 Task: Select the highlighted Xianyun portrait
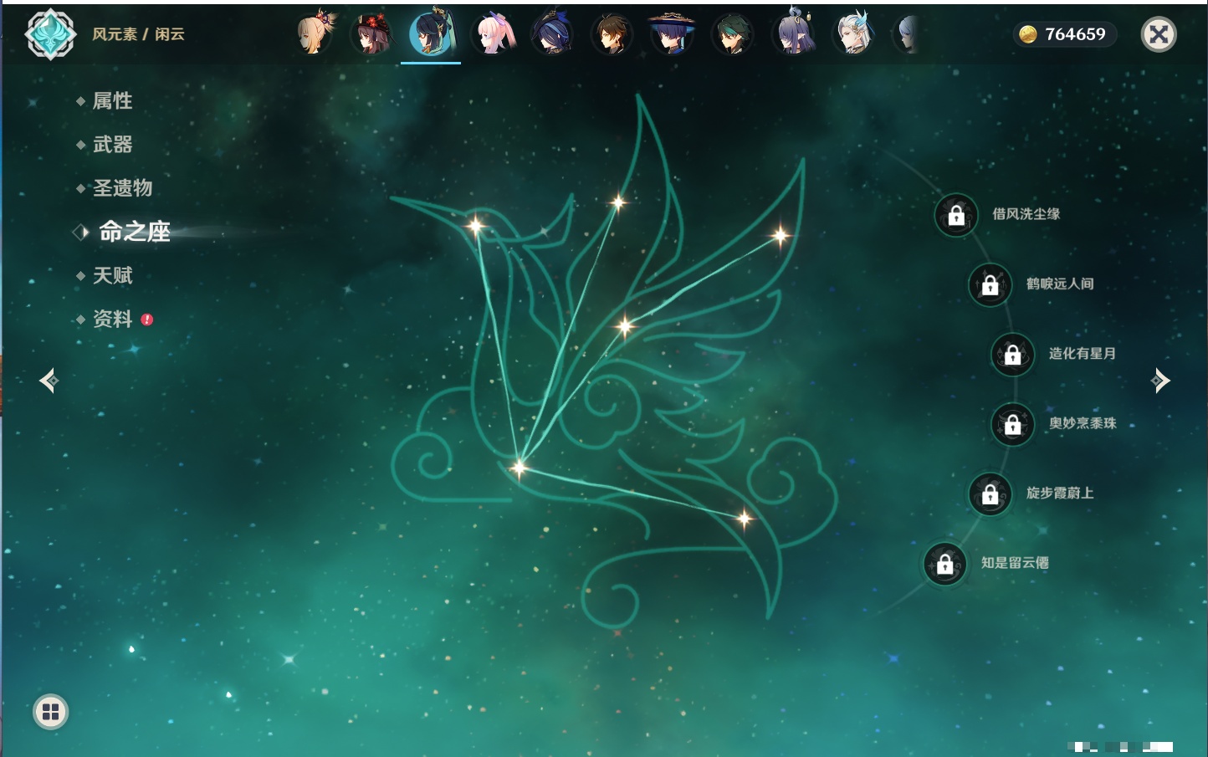432,33
